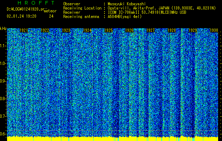Click the 1922 time marker

45,30
